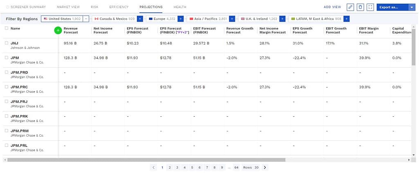
Task: Check the JPM row checkbox
Action: pos(7,58)
